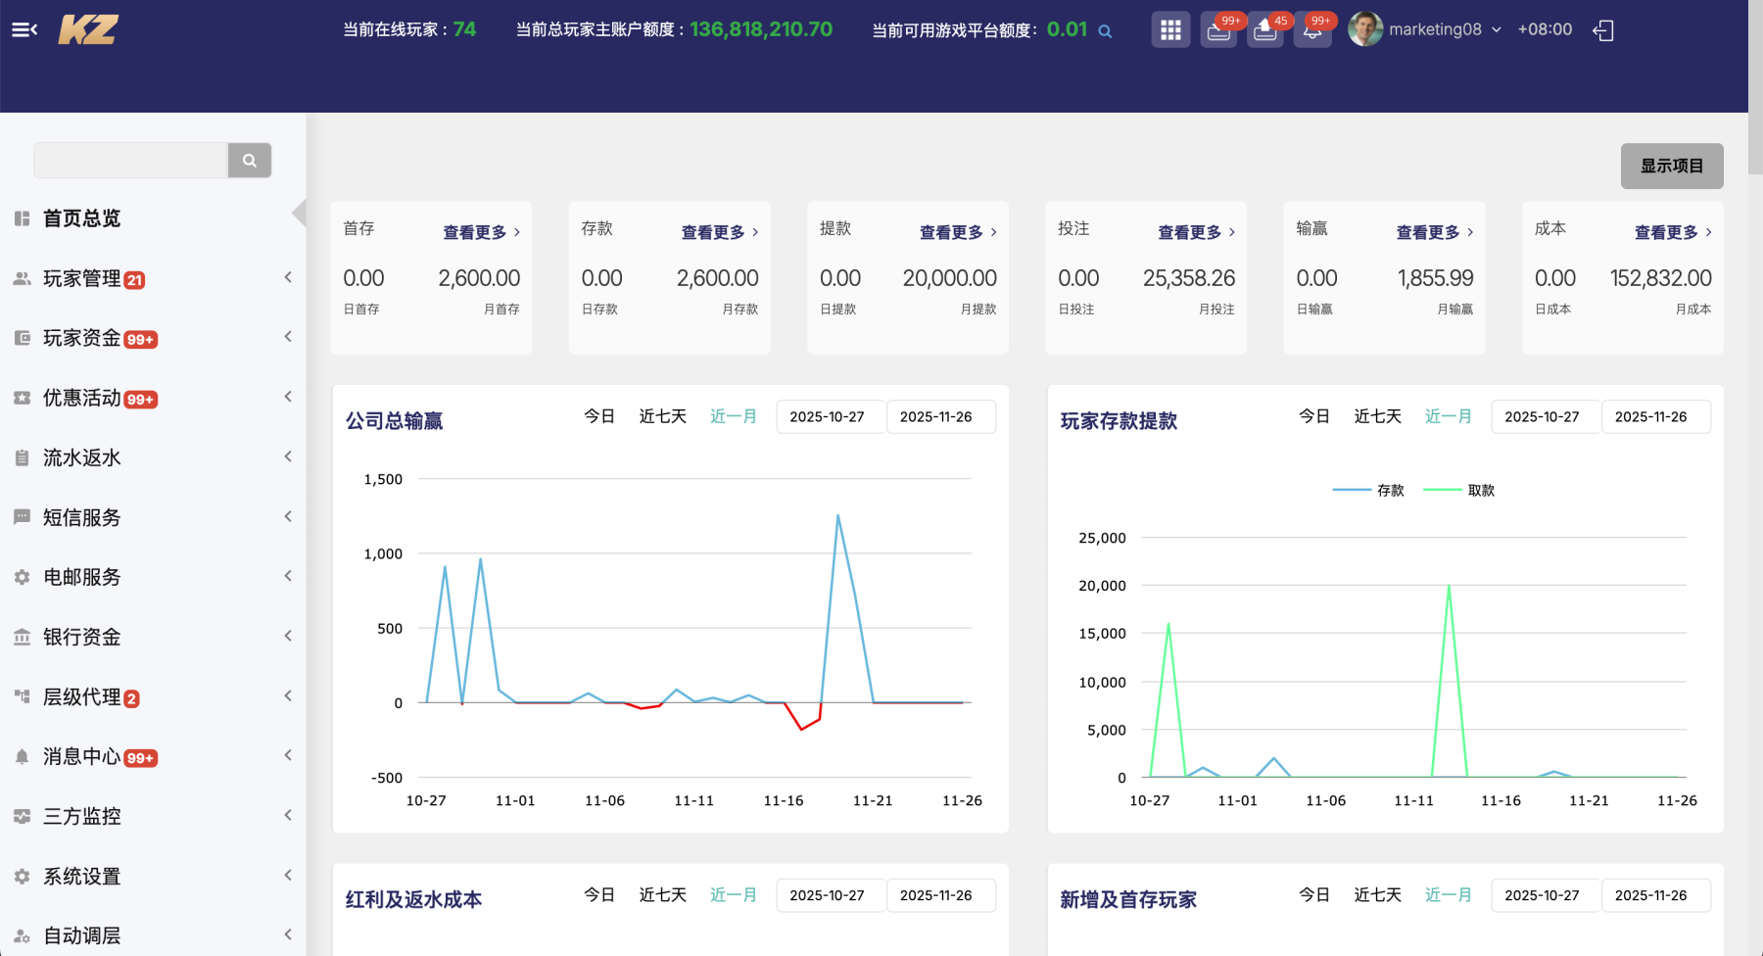1763x956 pixels.
Task: Click the KZ logo
Action: pos(88,29)
